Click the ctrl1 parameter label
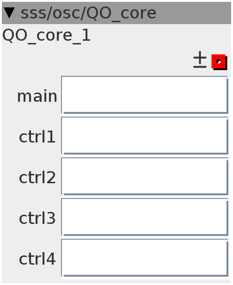This screenshot has width=233, height=285. [37, 136]
